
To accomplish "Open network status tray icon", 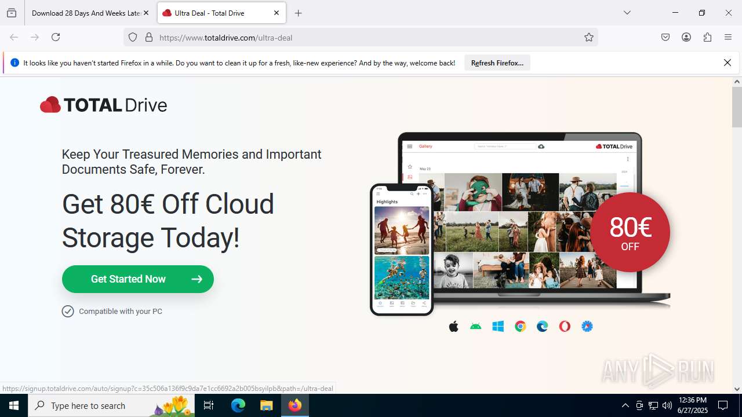I will coord(653,405).
